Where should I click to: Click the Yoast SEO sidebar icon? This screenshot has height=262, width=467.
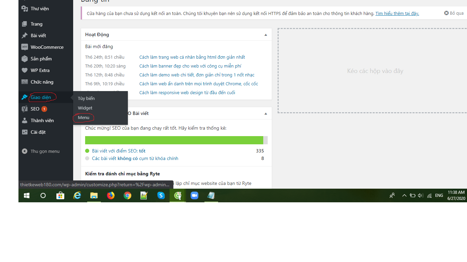[x=25, y=109]
